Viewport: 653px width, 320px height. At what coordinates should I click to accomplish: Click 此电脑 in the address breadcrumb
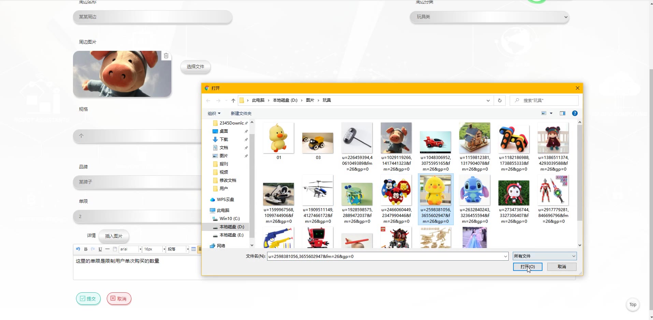point(258,100)
